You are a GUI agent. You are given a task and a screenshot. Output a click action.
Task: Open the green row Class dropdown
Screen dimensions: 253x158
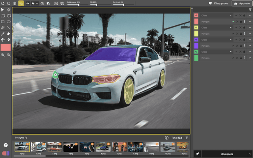(217, 52)
